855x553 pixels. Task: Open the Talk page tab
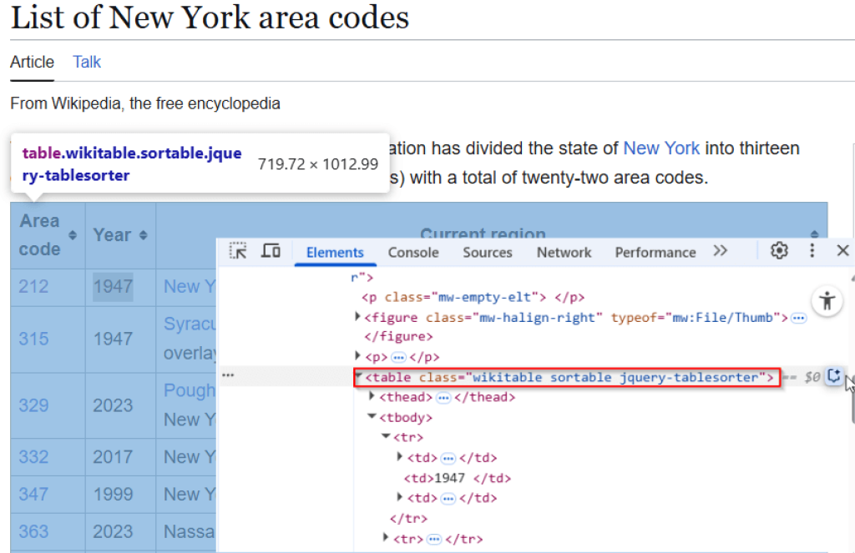pyautogui.click(x=87, y=62)
